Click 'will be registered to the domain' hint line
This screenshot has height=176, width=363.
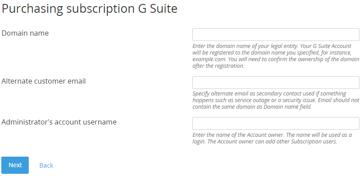pos(272,52)
